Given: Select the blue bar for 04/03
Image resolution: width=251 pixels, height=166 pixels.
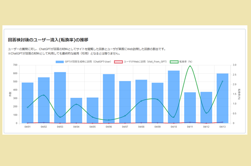Looking at the screenshot, I should click(60, 98).
